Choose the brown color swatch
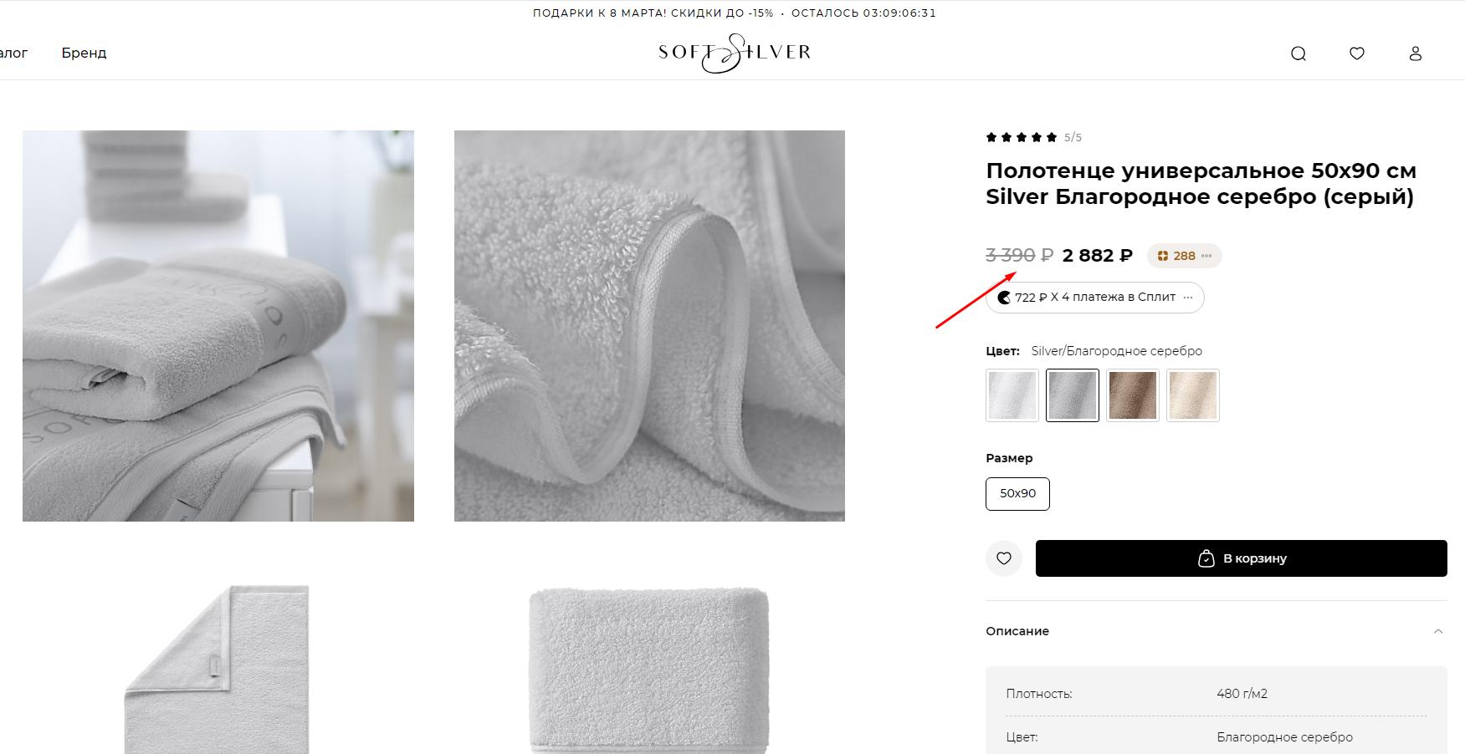 coord(1133,395)
